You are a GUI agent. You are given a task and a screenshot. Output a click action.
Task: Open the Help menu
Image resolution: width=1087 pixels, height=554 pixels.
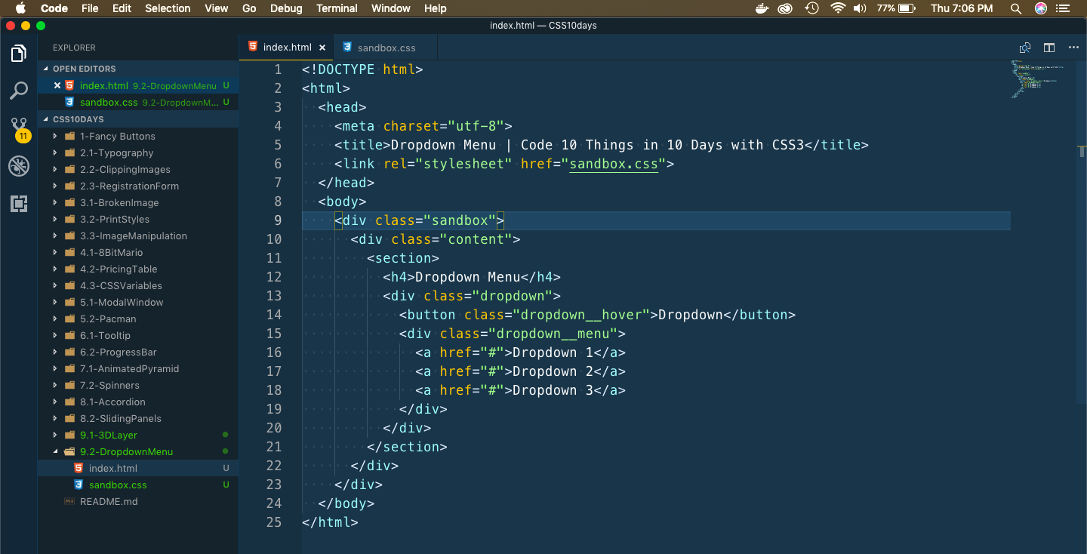tap(436, 8)
